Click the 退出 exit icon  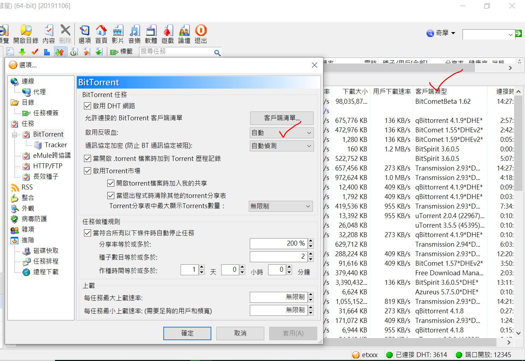(x=201, y=34)
